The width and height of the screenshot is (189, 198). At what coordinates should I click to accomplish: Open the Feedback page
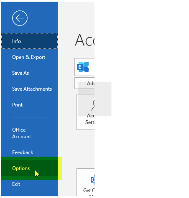[29, 152]
